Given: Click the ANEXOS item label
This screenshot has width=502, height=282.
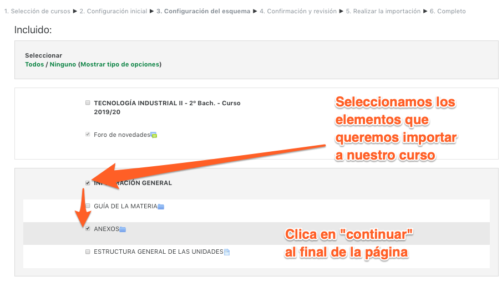Looking at the screenshot, I should tap(106, 229).
